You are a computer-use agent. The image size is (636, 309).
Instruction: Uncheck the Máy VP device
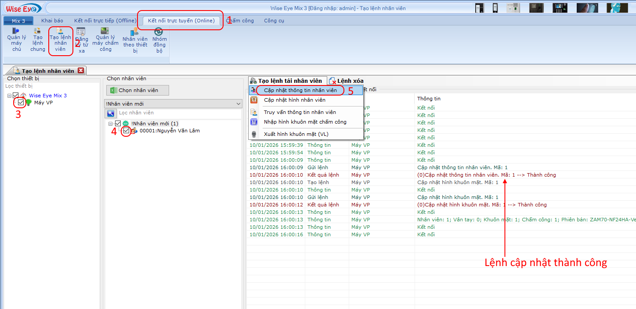pyautogui.click(x=20, y=102)
